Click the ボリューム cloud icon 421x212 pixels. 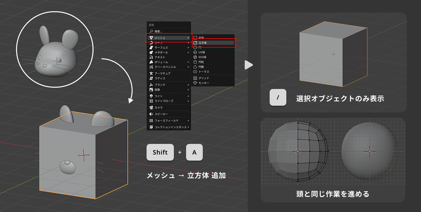[151, 62]
